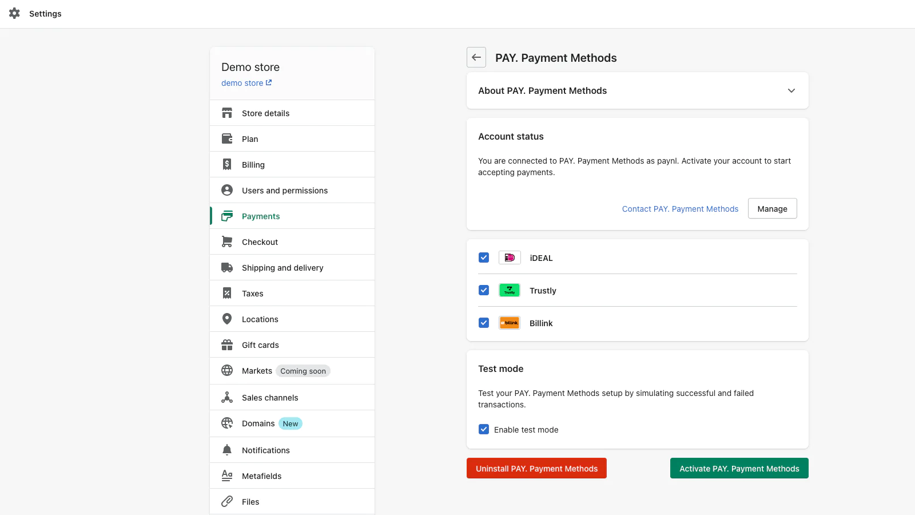Click the Shipping truck icon
The width and height of the screenshot is (915, 515).
(227, 267)
